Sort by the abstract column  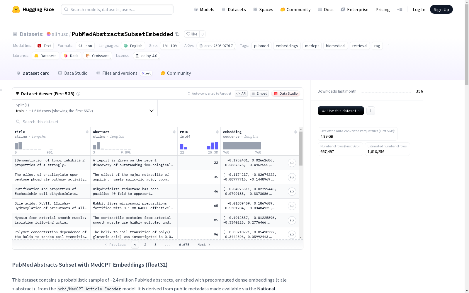coord(174,132)
